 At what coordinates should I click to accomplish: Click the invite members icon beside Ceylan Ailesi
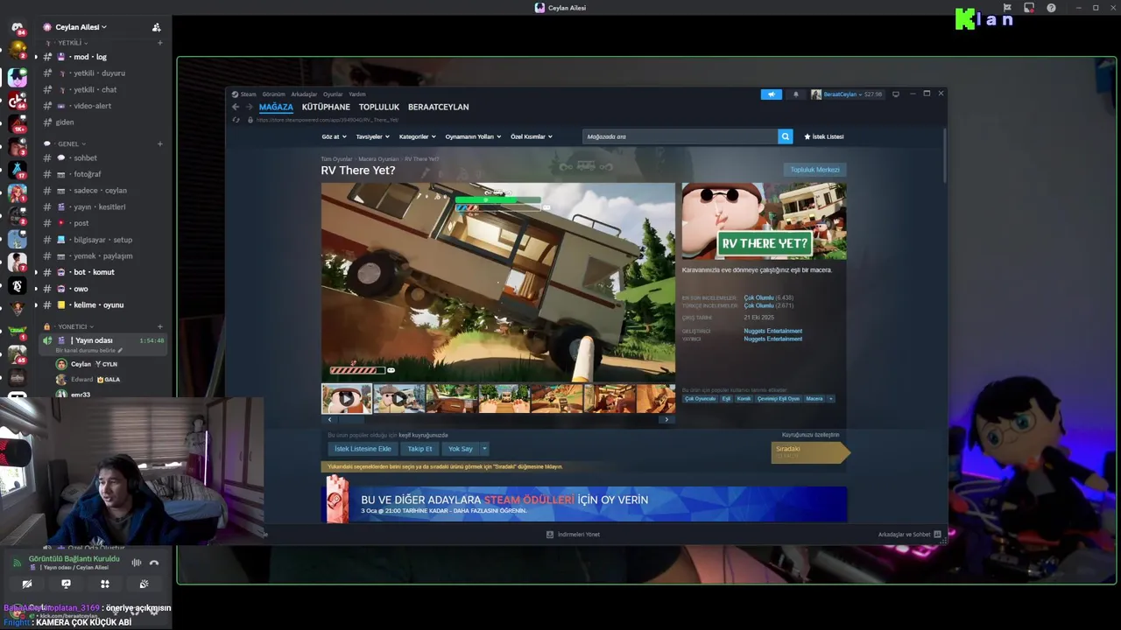click(x=156, y=27)
